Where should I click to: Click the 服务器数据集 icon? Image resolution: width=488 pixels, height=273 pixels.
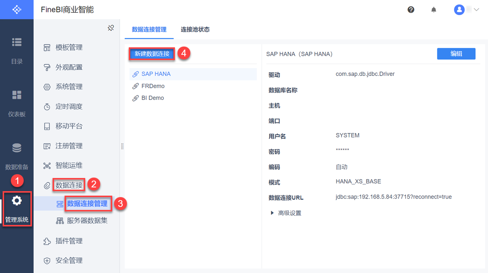tap(60, 221)
